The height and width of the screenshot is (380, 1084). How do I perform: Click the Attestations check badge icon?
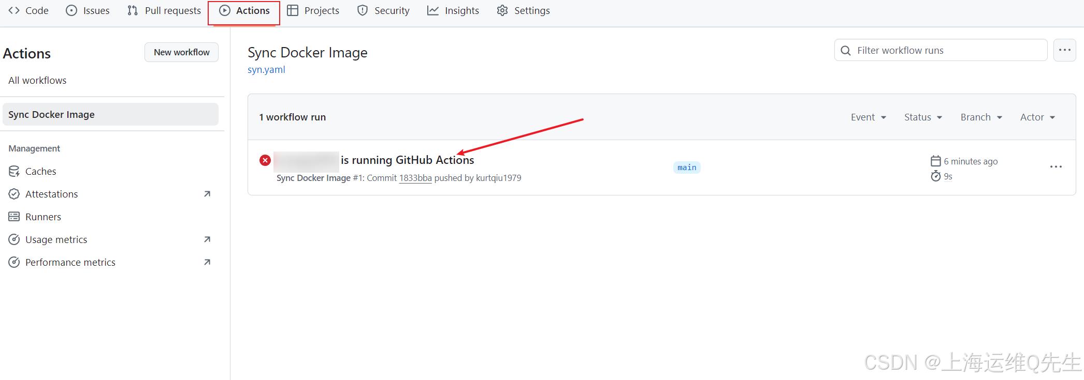tap(14, 194)
